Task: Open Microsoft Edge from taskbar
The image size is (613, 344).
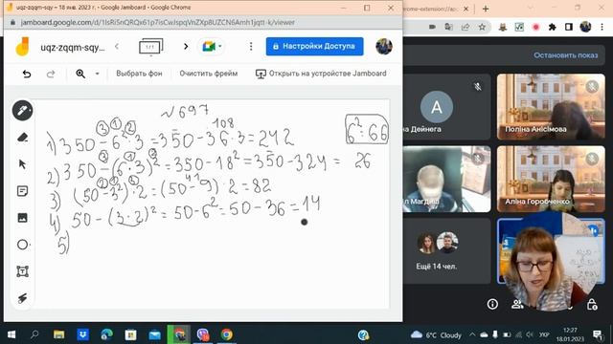Action: click(x=106, y=334)
